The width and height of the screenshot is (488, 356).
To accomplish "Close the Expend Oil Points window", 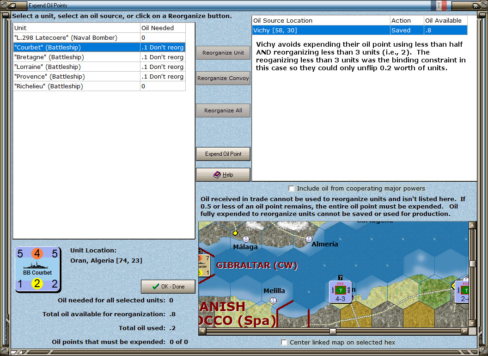I will (476, 6).
